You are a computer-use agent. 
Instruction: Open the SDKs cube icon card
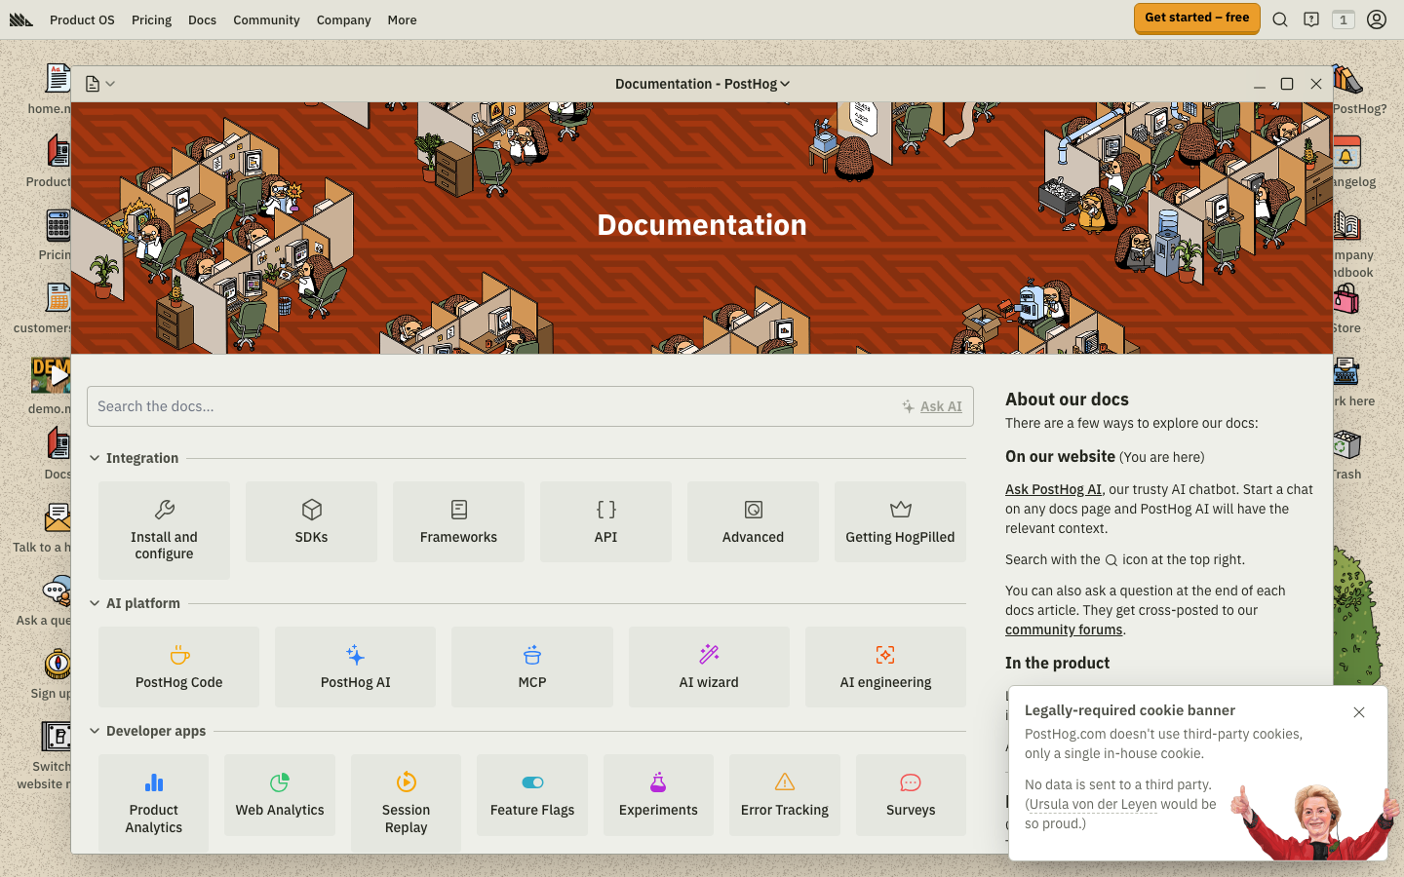311,521
